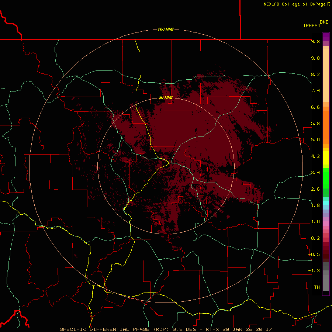The image size is (332, 332).
Task: Click the cyan segment of color bar
Action: tap(326, 203)
